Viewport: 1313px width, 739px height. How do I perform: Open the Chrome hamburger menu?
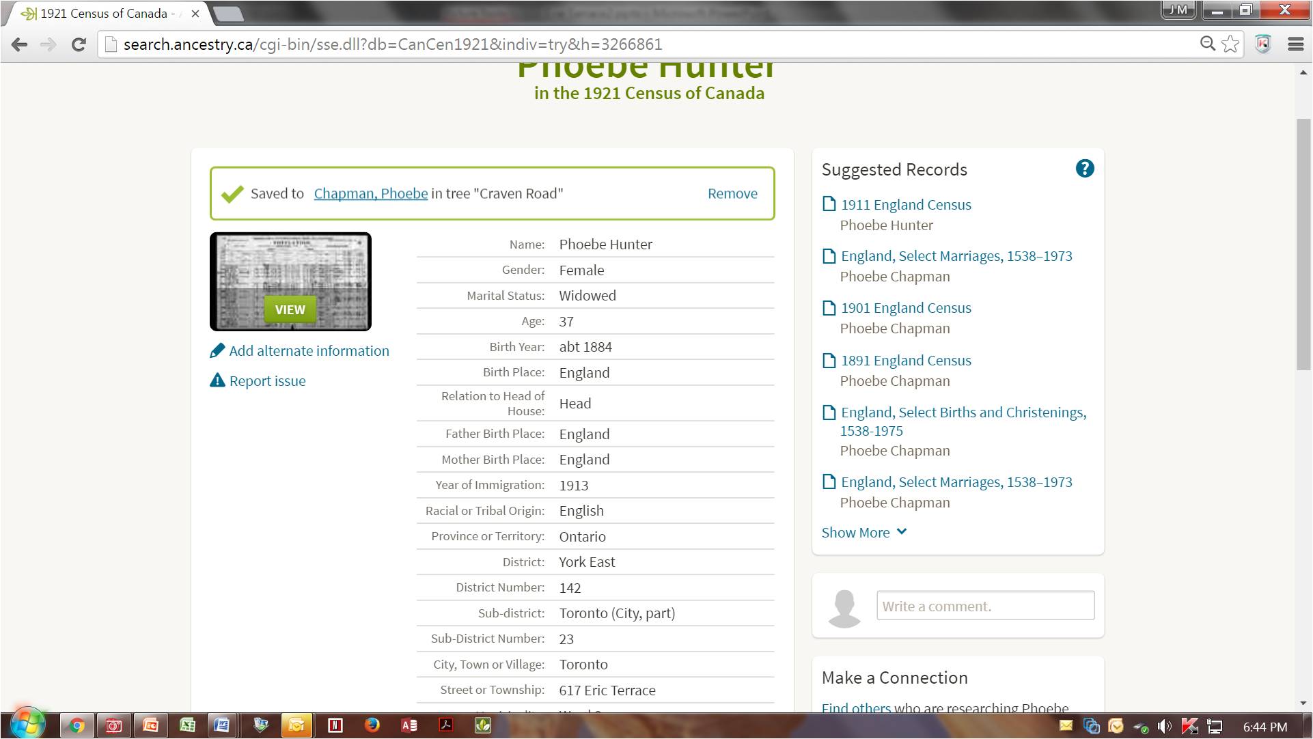pyautogui.click(x=1295, y=44)
